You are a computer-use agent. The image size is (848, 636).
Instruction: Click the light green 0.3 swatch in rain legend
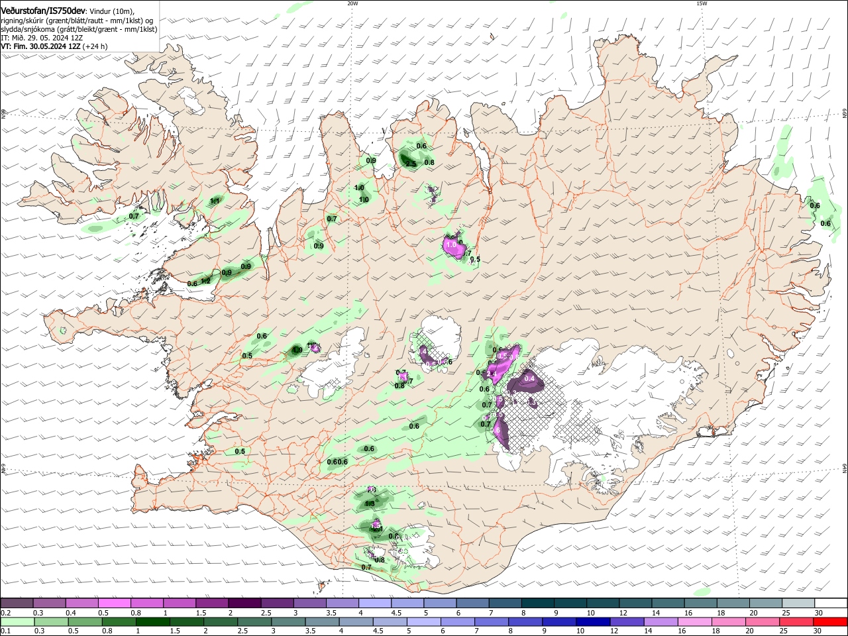tap(51, 622)
